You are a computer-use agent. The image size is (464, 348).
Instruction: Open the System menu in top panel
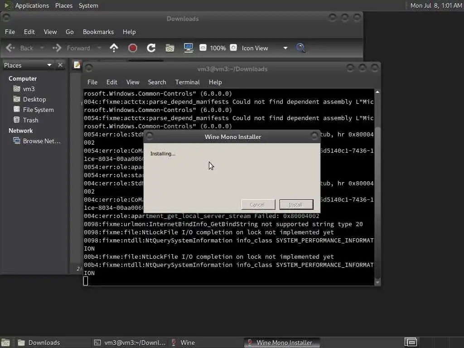point(88,5)
